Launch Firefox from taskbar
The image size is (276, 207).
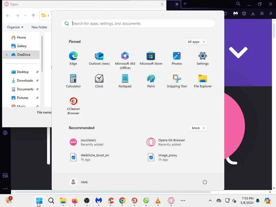(75, 201)
